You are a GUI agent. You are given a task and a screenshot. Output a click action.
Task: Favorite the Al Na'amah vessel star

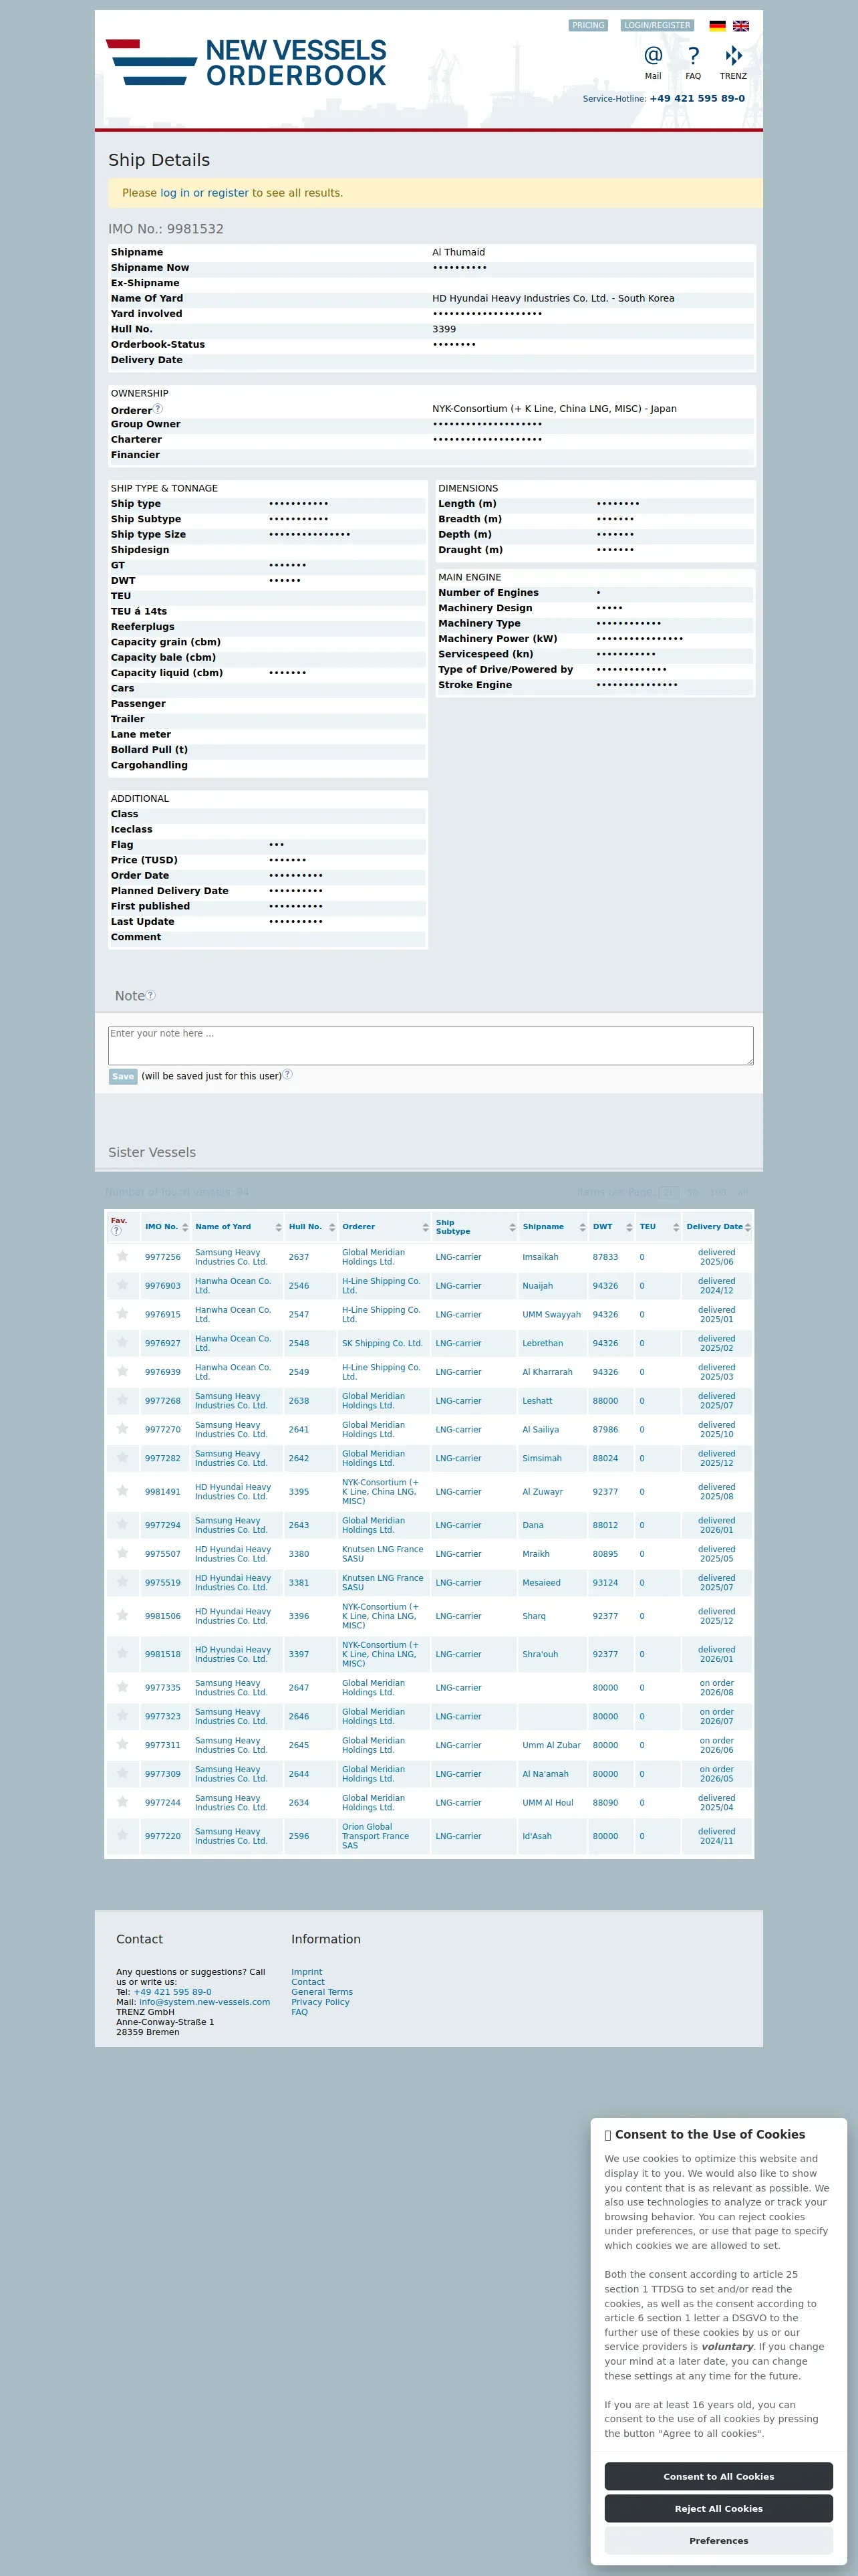pos(122,1773)
